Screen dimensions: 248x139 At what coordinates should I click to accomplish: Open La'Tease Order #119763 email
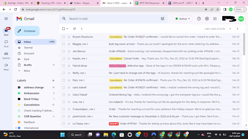click(x=151, y=124)
